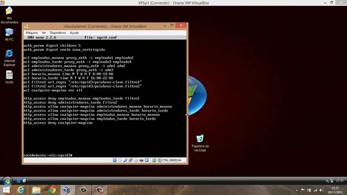Click Internet Explorer quick launch icon in XP taskbar

click(18, 181)
